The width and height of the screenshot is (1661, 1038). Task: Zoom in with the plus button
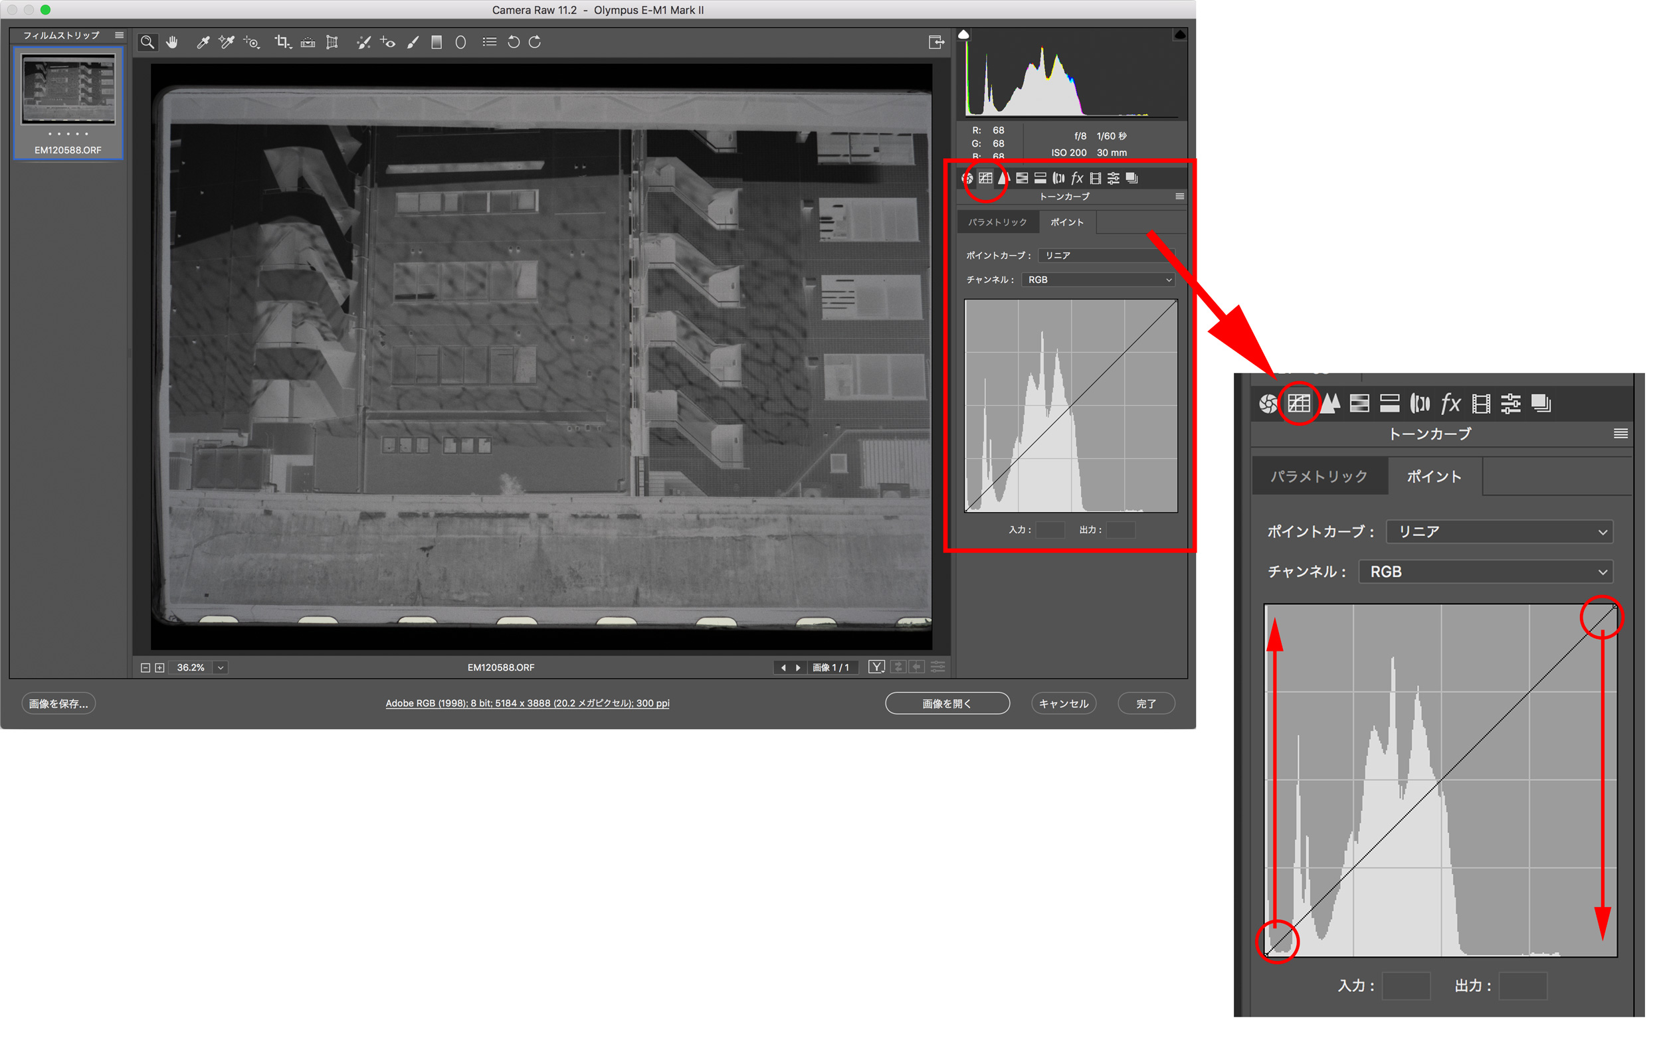coord(160,668)
